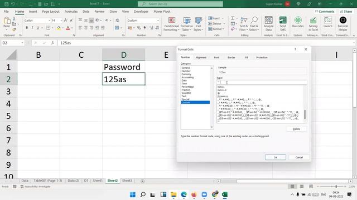The width and height of the screenshot is (357, 200).
Task: Open the Formulas ribbon tab
Action: 71,11
